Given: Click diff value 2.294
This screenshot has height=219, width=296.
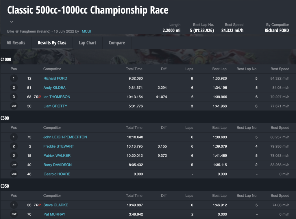Looking at the screenshot, I should tap(162, 88).
